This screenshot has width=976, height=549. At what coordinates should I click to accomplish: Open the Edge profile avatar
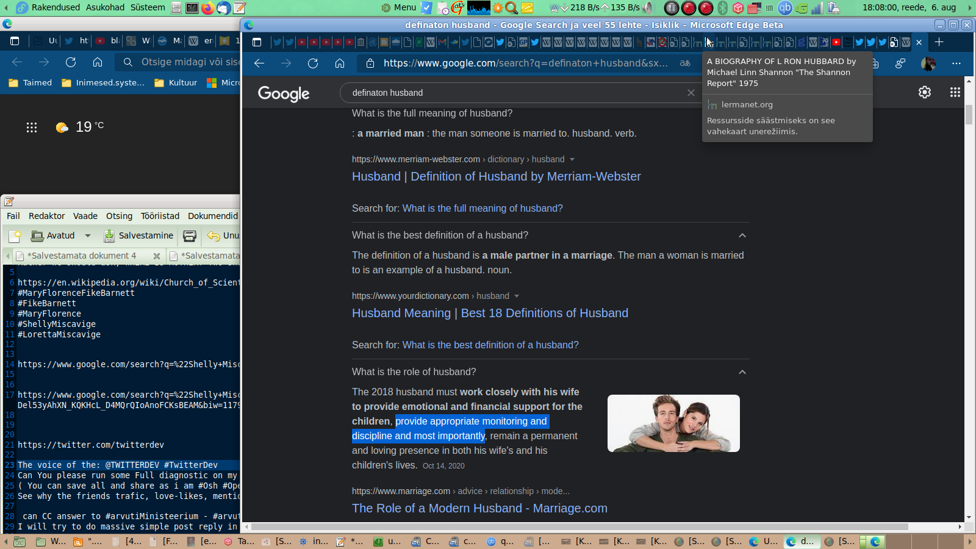928,63
